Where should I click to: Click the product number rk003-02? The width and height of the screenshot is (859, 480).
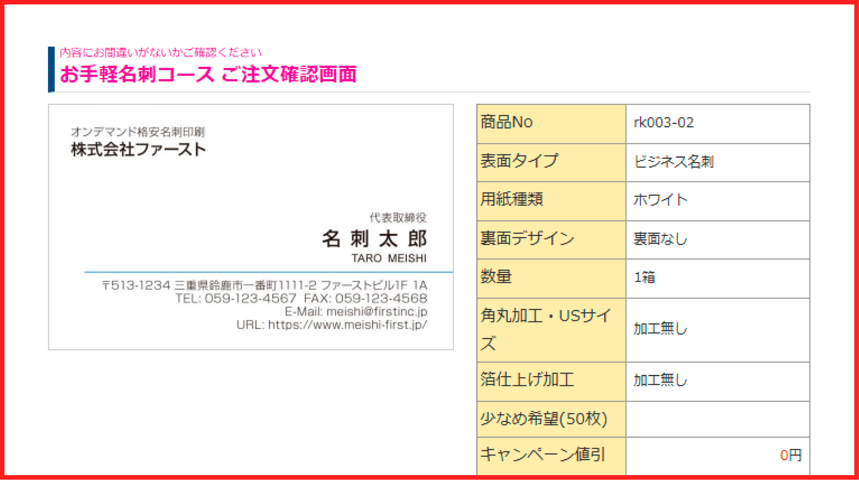[663, 122]
